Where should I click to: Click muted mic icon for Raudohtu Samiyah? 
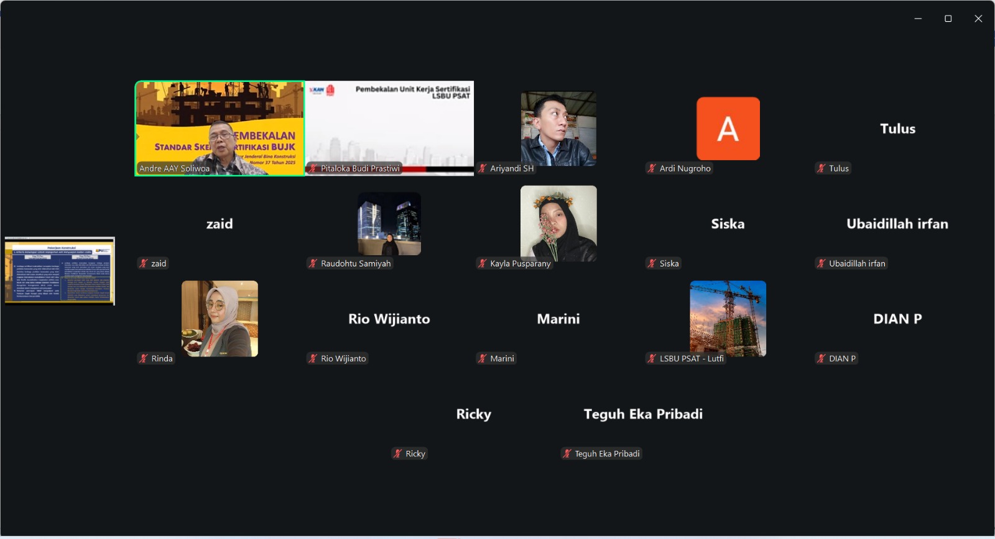[x=313, y=263]
